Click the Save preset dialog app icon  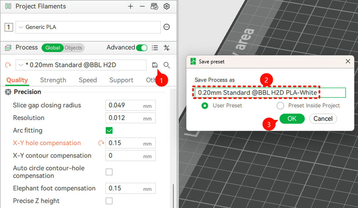[193, 62]
